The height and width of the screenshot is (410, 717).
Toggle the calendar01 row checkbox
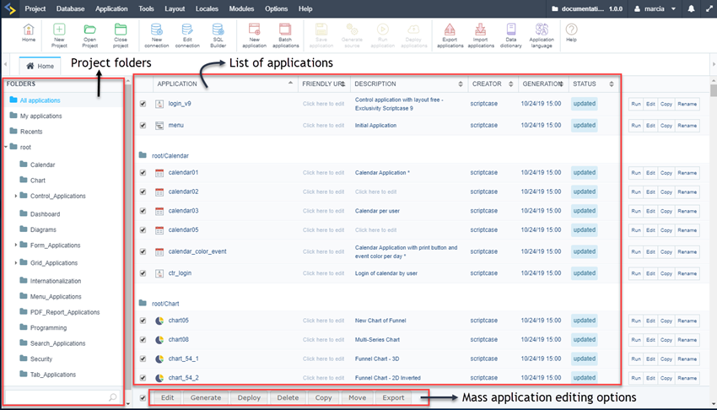[143, 173]
